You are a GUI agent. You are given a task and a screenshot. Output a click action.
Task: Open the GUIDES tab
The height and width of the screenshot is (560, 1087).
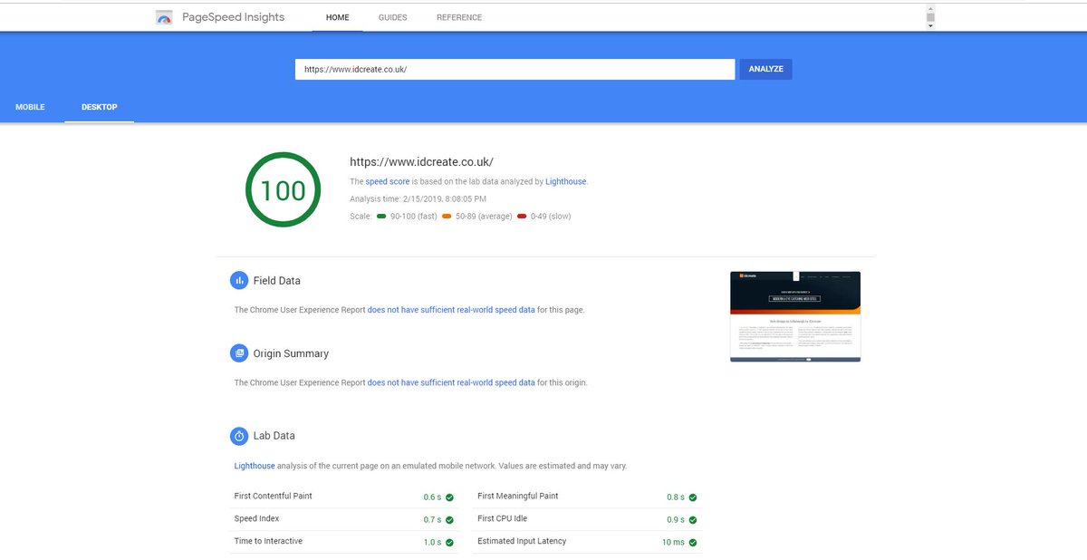pos(392,17)
